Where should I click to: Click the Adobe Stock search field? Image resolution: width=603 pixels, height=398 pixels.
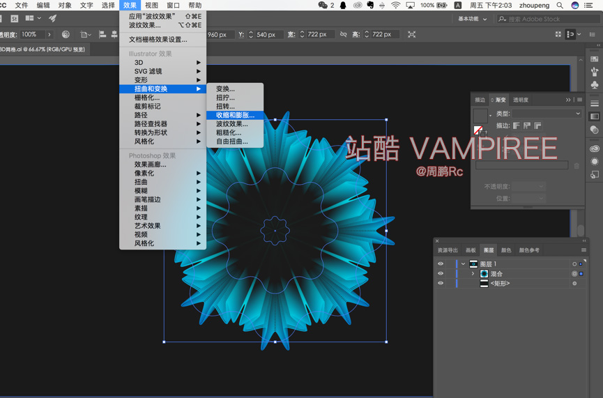549,19
